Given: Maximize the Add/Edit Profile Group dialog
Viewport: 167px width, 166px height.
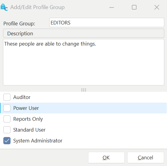Looking at the screenshot, I should [x=134, y=7].
